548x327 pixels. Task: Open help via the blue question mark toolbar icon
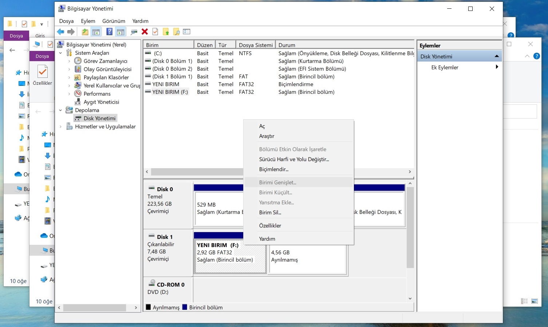click(109, 32)
